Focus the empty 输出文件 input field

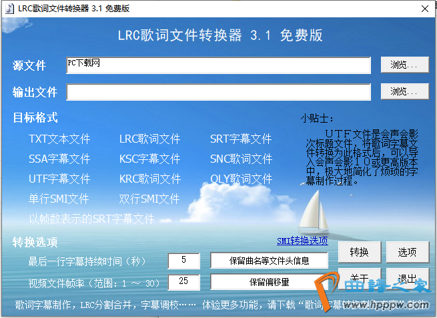pos(218,91)
